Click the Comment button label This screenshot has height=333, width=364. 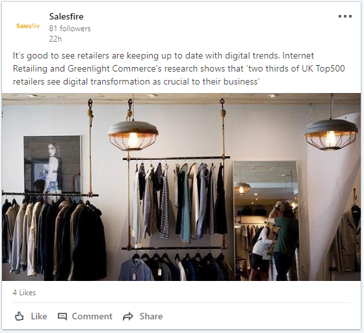(x=92, y=316)
